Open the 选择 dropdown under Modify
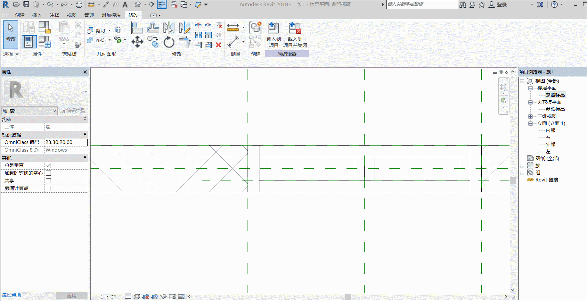Image resolution: width=587 pixels, height=301 pixels. [x=11, y=54]
